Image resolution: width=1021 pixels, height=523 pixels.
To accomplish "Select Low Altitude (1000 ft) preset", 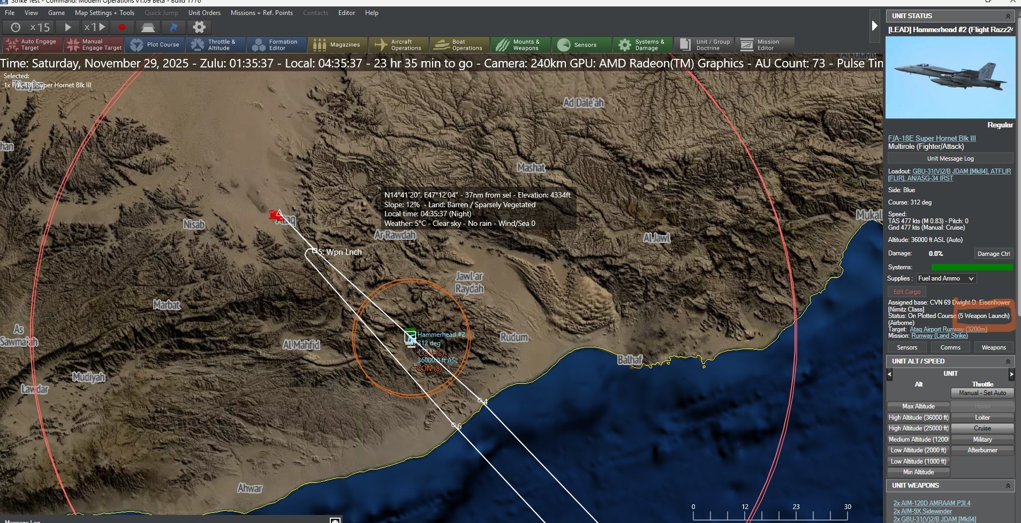I will pyautogui.click(x=918, y=461).
